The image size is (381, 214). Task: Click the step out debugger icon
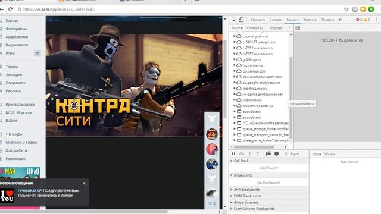coord(258,153)
